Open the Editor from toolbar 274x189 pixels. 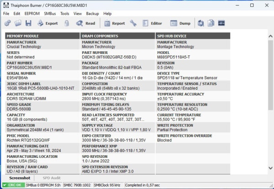coord(152,23)
